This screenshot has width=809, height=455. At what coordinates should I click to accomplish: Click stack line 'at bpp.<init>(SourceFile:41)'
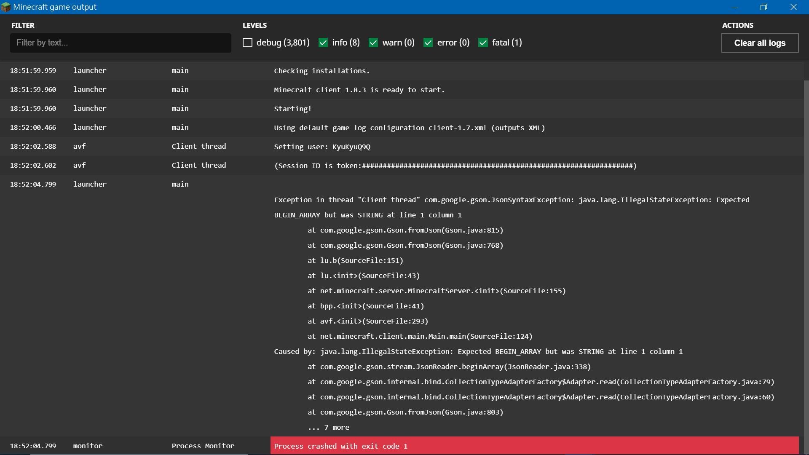click(x=366, y=306)
